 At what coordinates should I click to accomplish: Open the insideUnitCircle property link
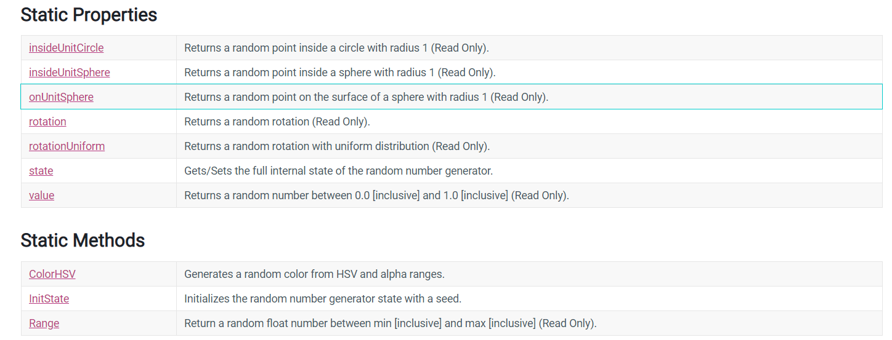pos(66,47)
